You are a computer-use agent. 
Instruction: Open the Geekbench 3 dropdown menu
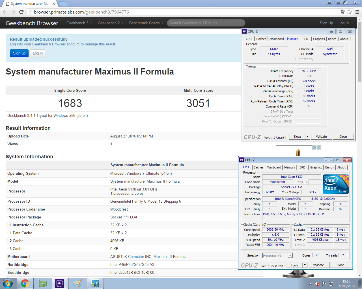point(79,23)
